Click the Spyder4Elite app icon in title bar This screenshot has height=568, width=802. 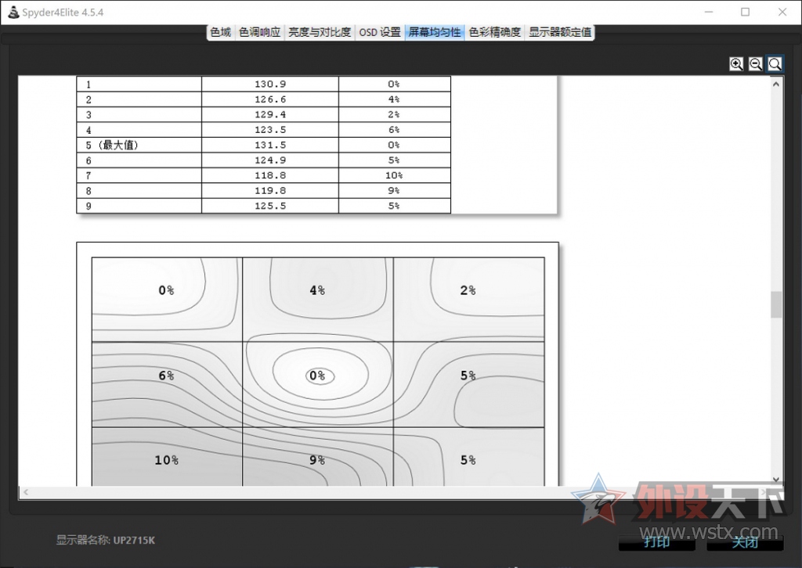pos(14,13)
